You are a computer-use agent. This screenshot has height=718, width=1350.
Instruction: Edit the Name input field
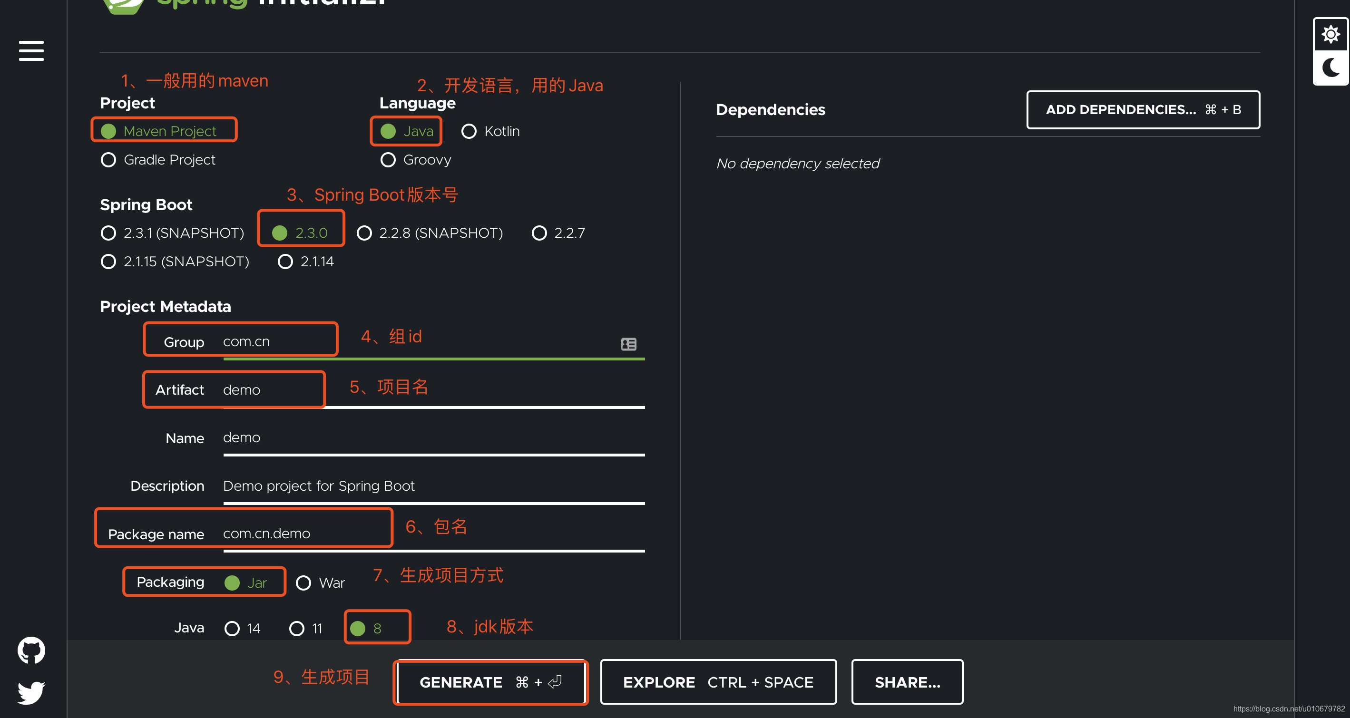pos(433,438)
